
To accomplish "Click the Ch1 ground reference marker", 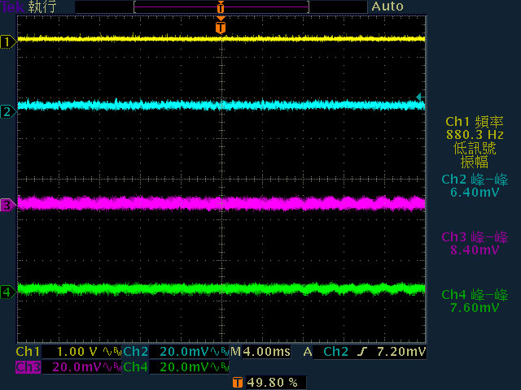I will pyautogui.click(x=8, y=42).
